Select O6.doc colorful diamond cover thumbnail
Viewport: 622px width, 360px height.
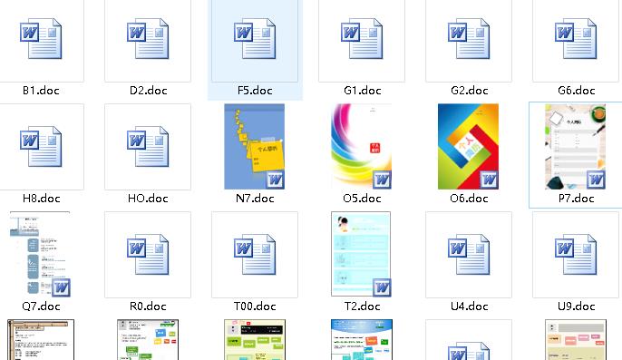coord(468,147)
